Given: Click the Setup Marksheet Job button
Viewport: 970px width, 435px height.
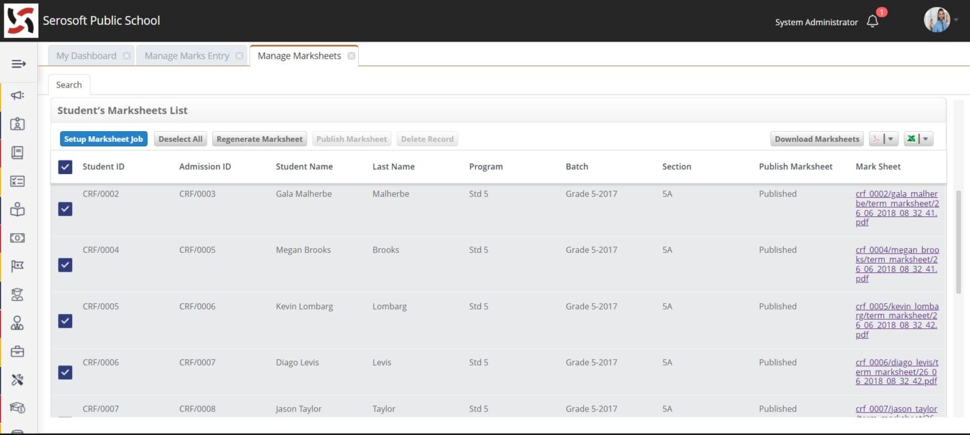Looking at the screenshot, I should (104, 139).
